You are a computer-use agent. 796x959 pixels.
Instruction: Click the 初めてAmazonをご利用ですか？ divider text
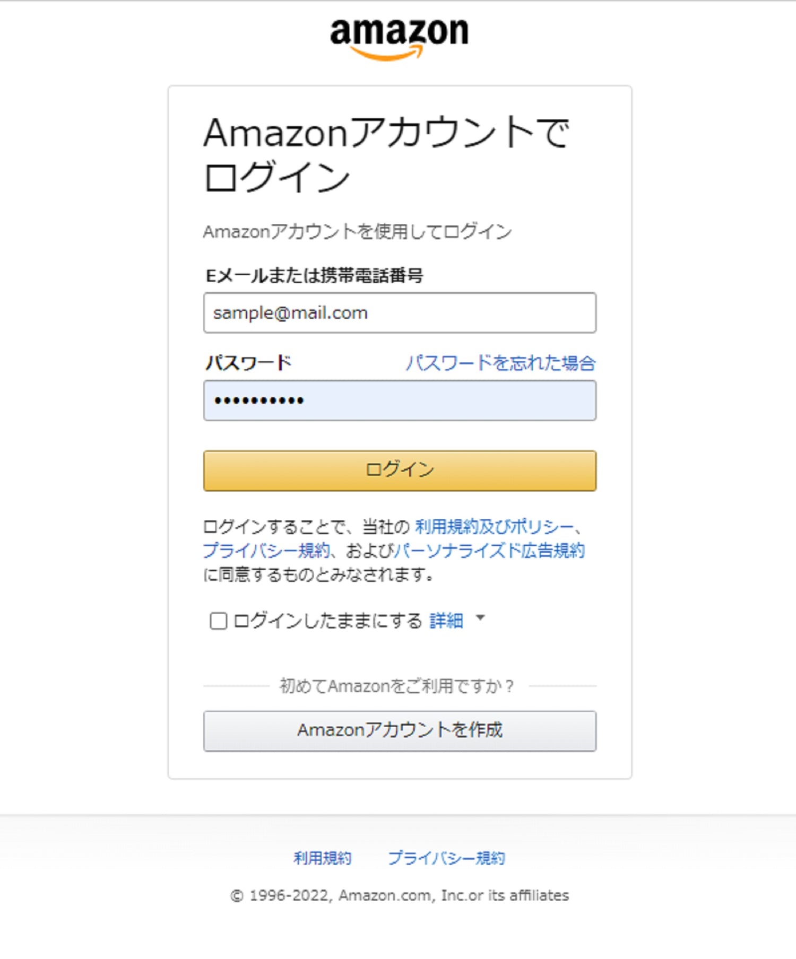(x=397, y=686)
